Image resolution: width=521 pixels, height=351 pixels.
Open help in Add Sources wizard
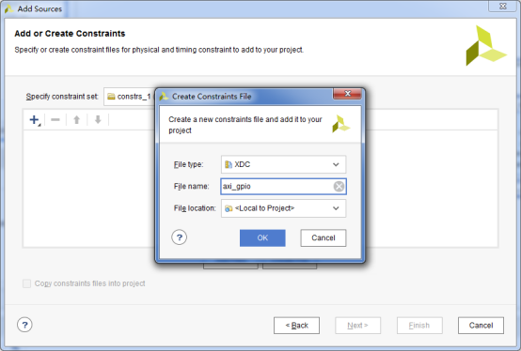(x=24, y=325)
